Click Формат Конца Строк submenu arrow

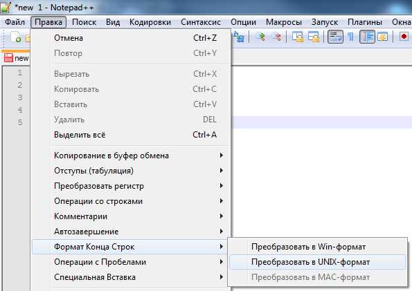pyautogui.click(x=222, y=247)
